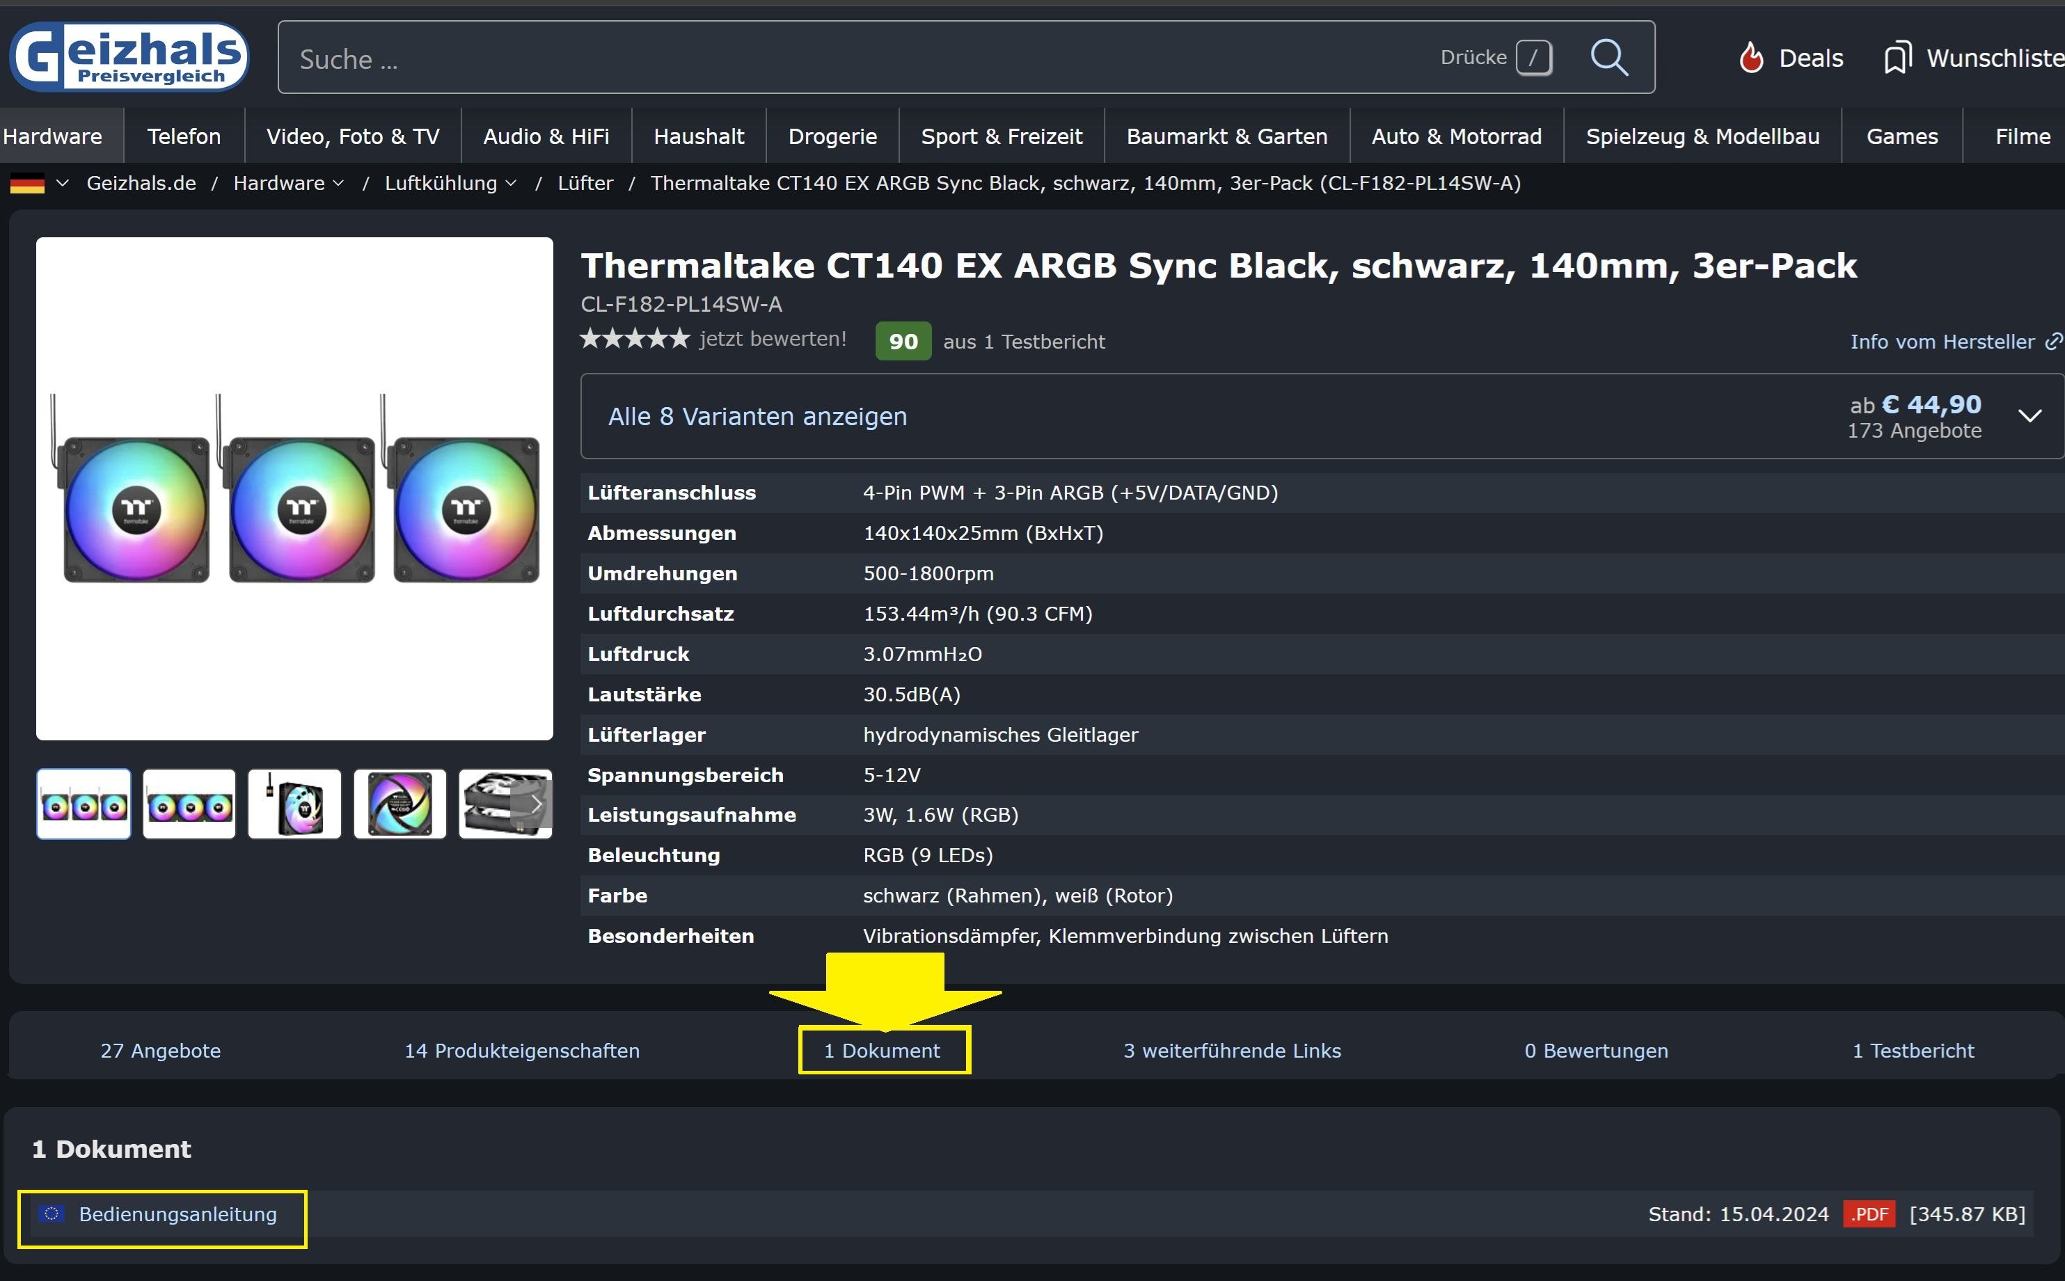Click the red PDF badge icon

click(1869, 1214)
